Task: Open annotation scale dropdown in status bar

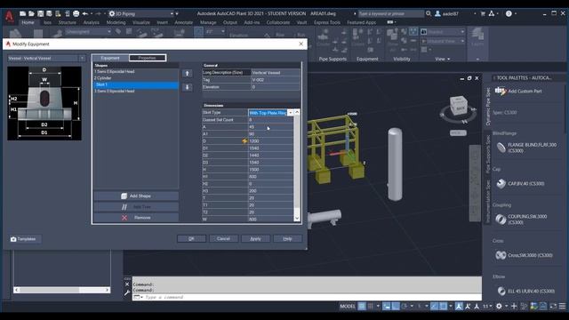Action: [x=488, y=306]
